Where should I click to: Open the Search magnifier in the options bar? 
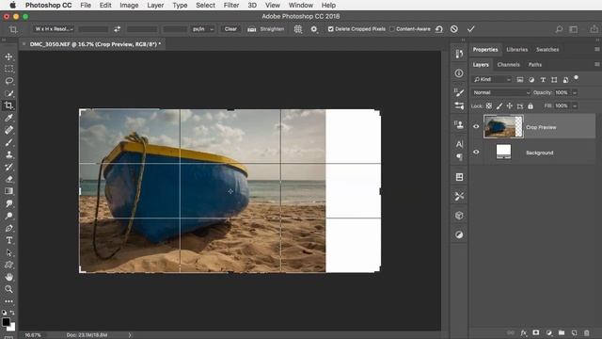click(559, 29)
